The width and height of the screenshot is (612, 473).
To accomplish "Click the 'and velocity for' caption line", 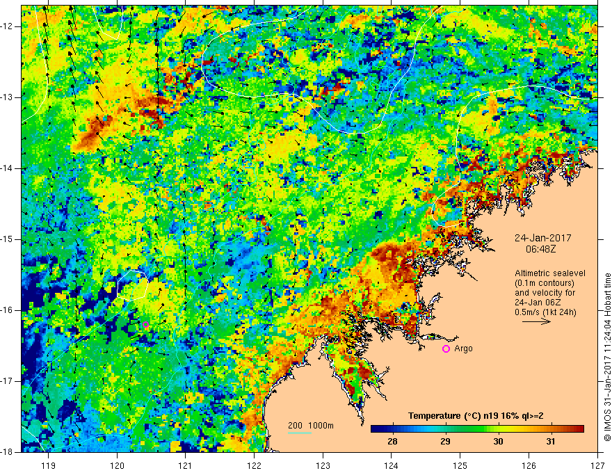I will (545, 293).
